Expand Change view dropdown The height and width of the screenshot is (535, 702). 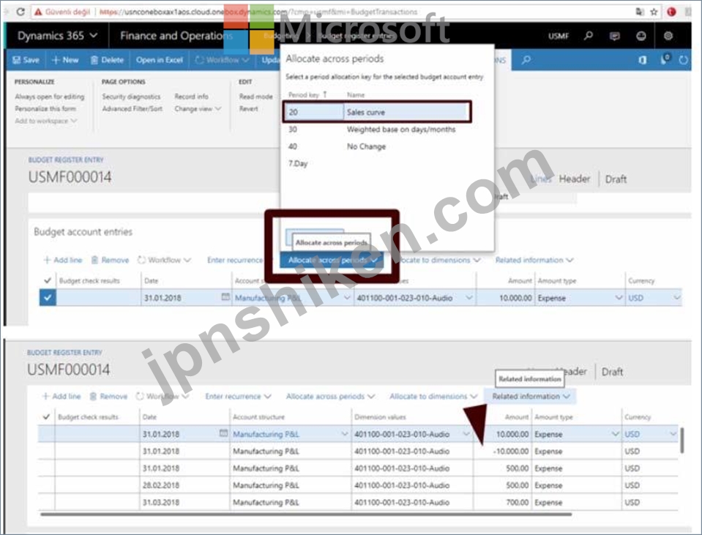coord(198,109)
